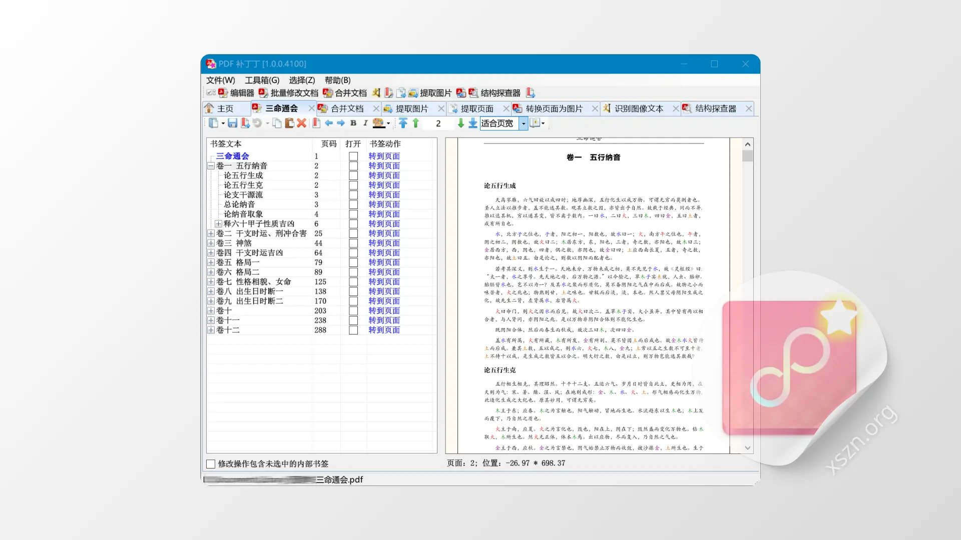961x540 pixels.
Task: Click the green down page navigation arrow
Action: coord(460,123)
